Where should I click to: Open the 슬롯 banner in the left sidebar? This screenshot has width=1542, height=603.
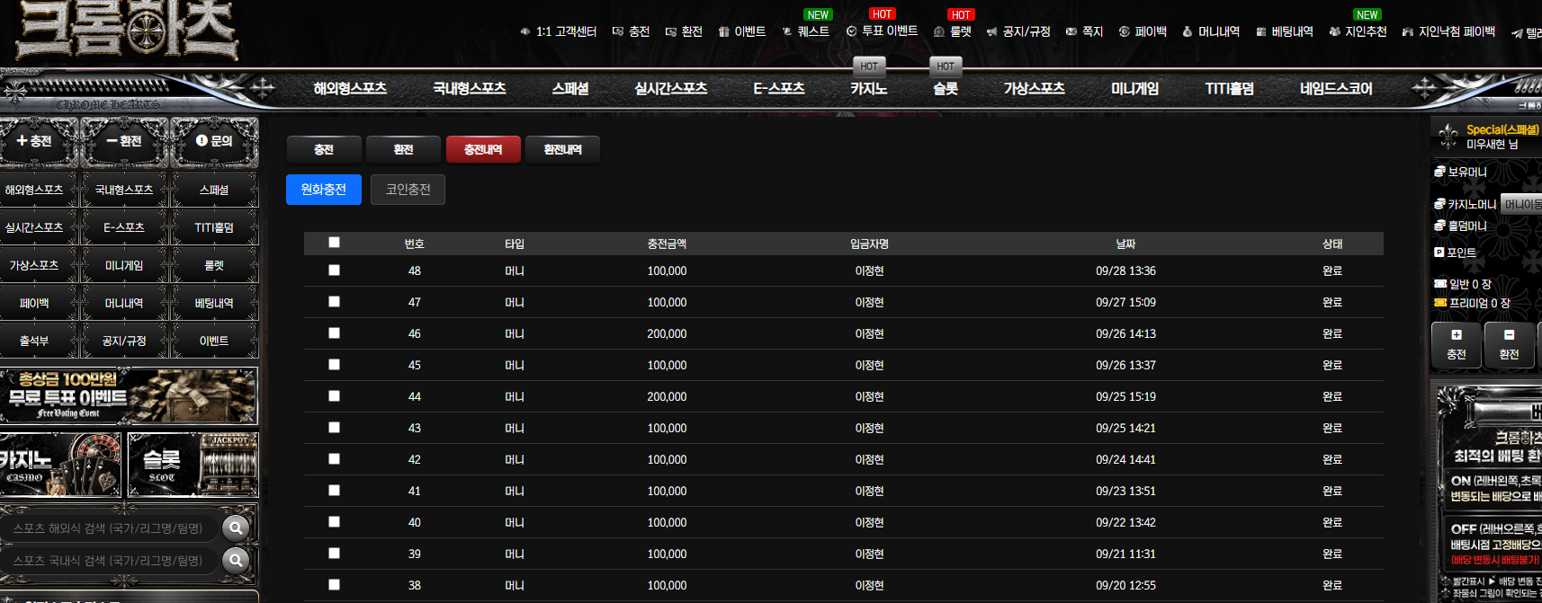tap(193, 465)
